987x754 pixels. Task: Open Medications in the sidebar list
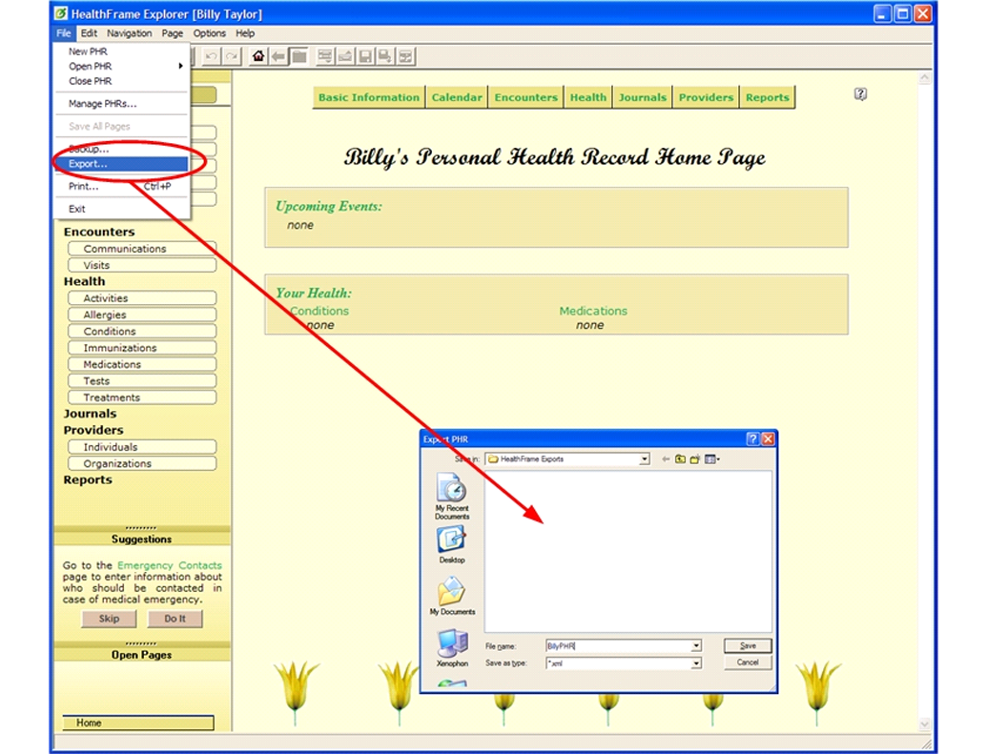142,364
